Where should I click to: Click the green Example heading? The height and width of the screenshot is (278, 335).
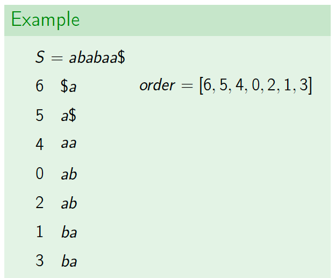(45, 20)
